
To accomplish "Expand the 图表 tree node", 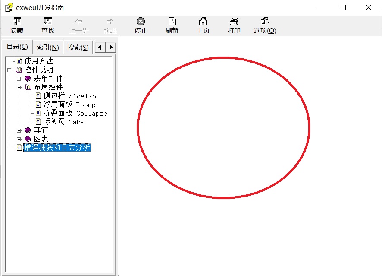I will (19, 139).
